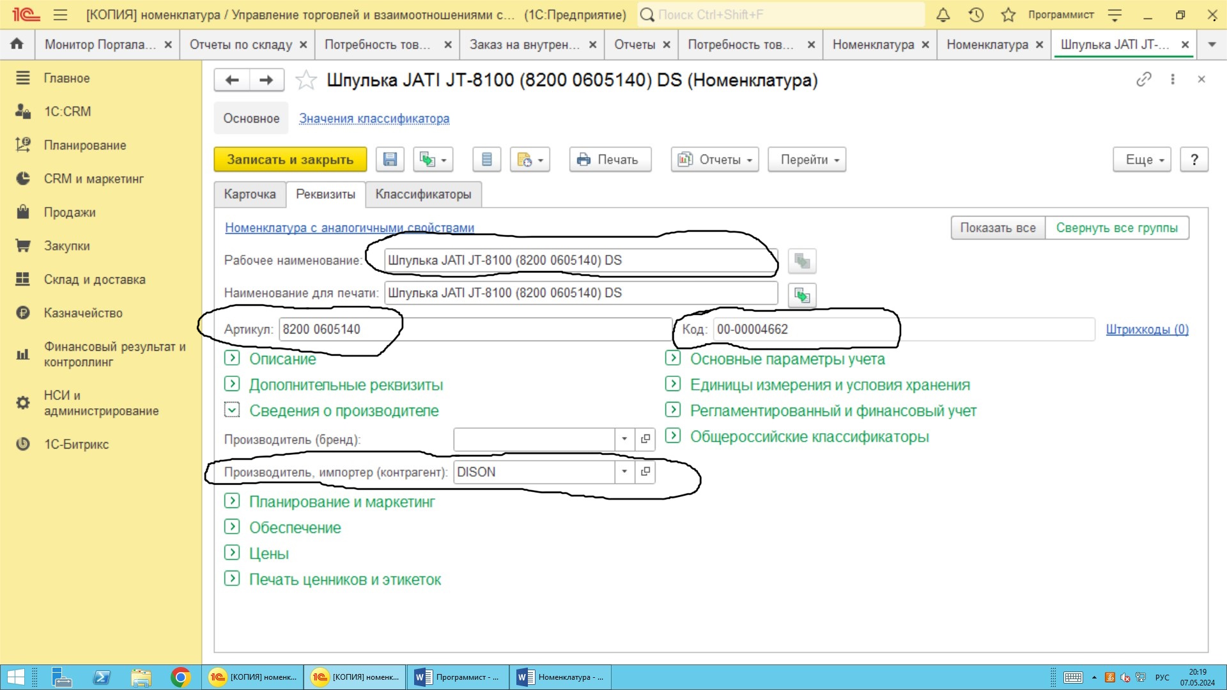Switch to the Карточка tab
Viewport: 1227px width, 690px height.
pos(250,194)
